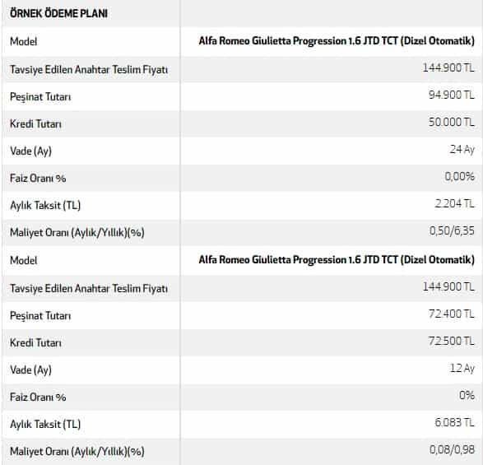Click the 2.204 TL monthly installment
The width and height of the screenshot is (483, 465).
454,203
